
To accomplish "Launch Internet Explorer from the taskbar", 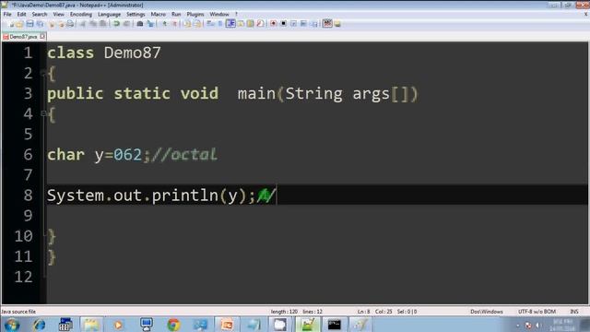I will point(39,325).
